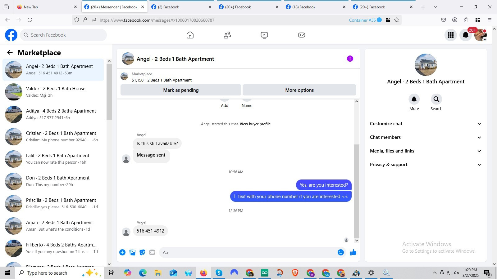Reload the page in browser
The image size is (497, 279).
pos(30,20)
